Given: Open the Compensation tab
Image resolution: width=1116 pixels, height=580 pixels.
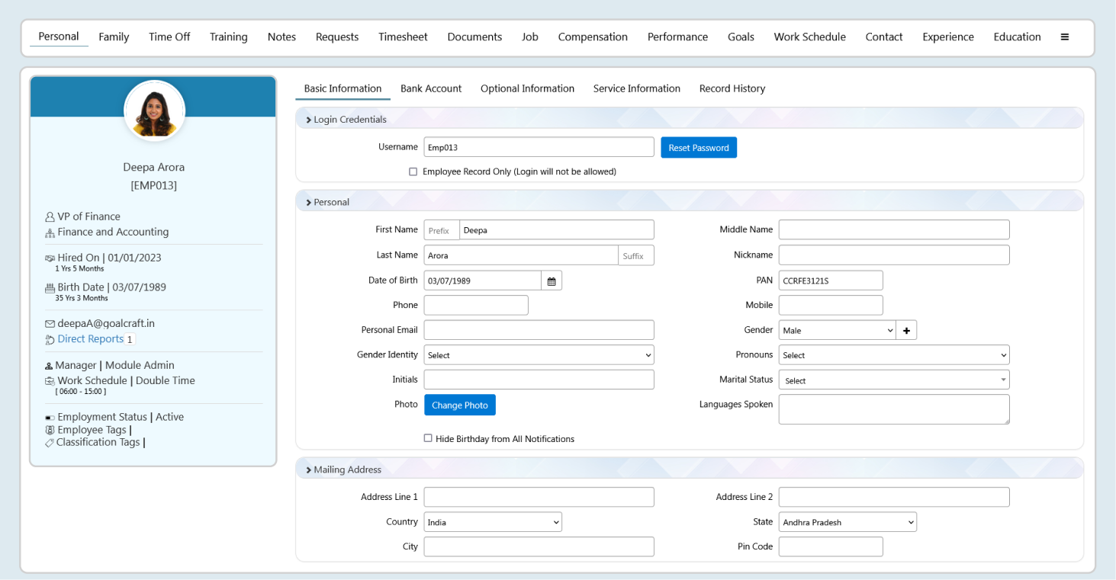Looking at the screenshot, I should (x=593, y=37).
